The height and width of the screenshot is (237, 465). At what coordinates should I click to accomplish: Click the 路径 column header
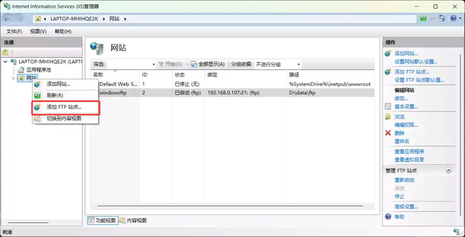coord(330,75)
